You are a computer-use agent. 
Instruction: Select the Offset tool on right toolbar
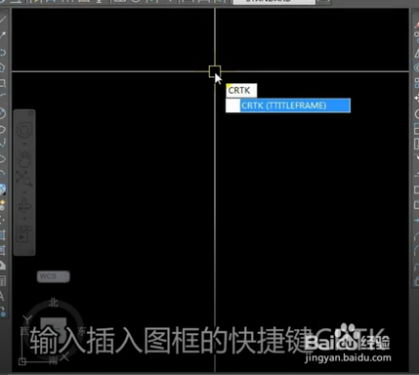point(416,67)
